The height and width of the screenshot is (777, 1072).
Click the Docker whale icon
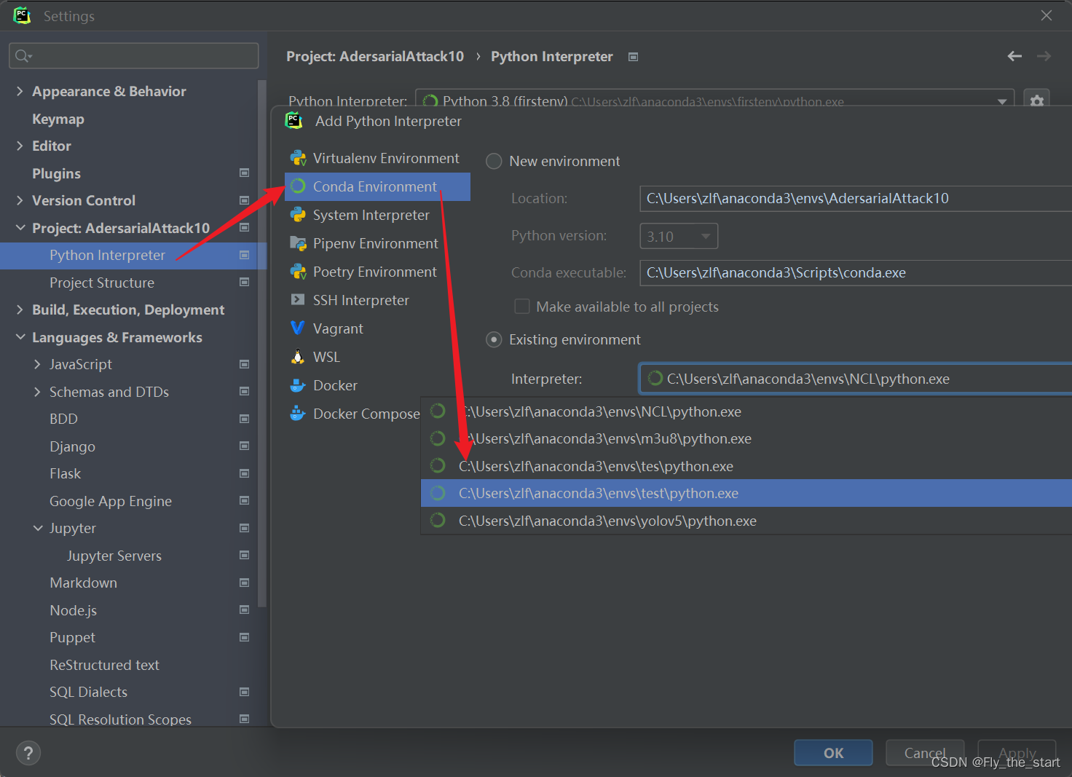(298, 385)
